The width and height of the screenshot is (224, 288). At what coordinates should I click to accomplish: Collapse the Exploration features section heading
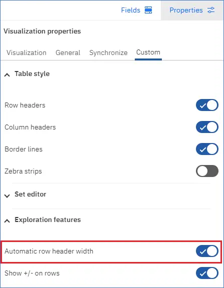[x=48, y=220]
